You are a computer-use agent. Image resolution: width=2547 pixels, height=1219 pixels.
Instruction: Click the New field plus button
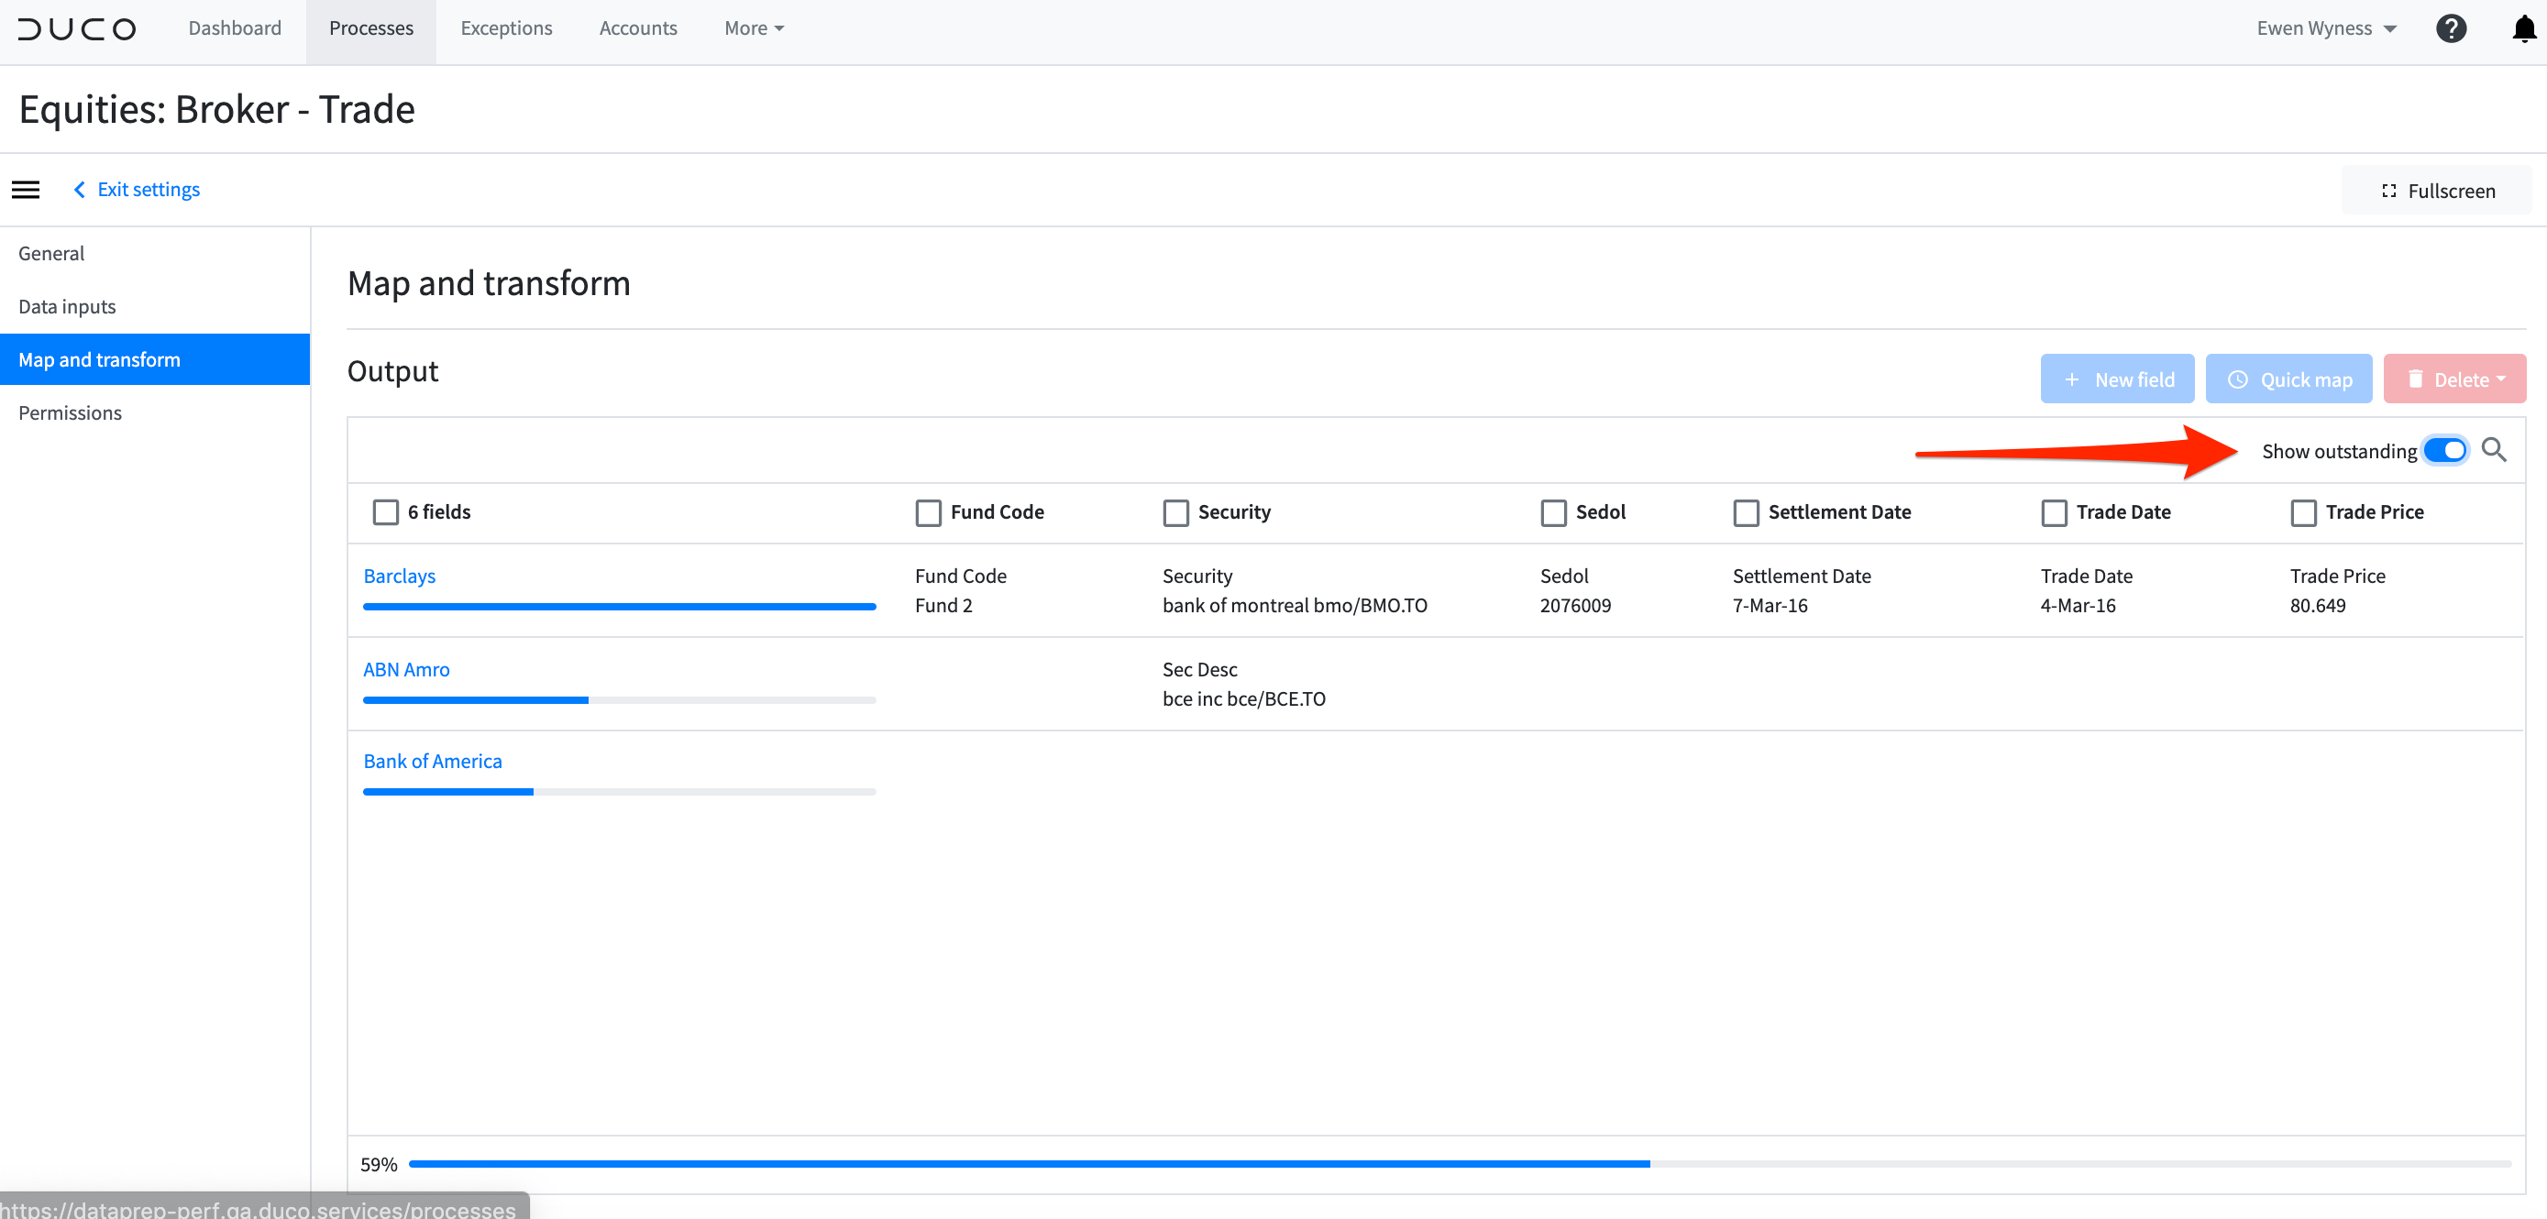tap(2117, 379)
